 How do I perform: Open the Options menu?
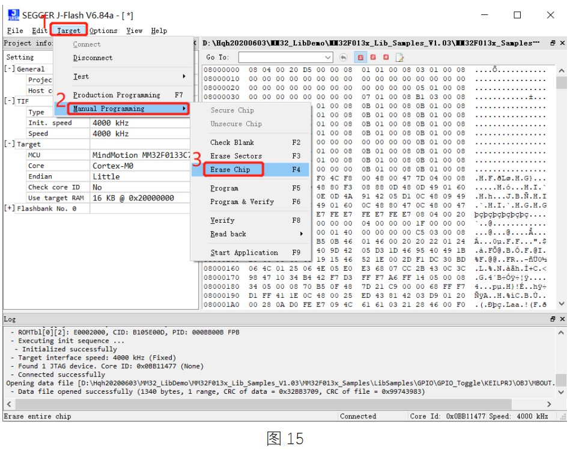103,31
